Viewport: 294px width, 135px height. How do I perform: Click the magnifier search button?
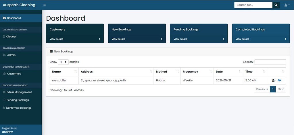276,5
